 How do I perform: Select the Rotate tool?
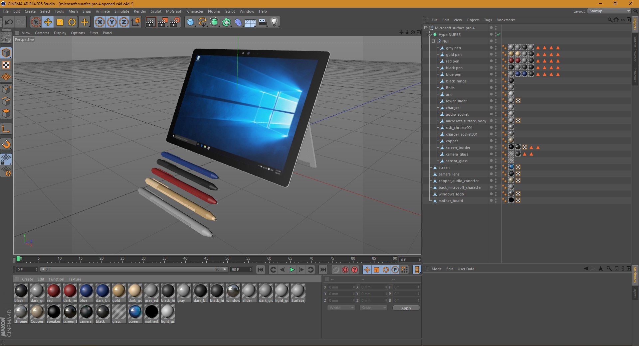click(72, 22)
